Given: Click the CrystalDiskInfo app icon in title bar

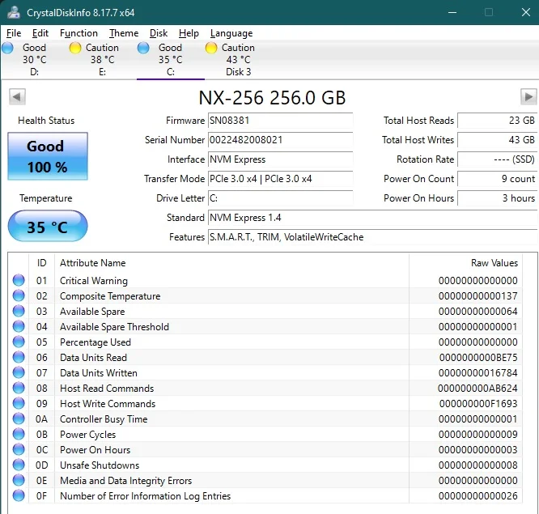Looking at the screenshot, I should click(14, 12).
